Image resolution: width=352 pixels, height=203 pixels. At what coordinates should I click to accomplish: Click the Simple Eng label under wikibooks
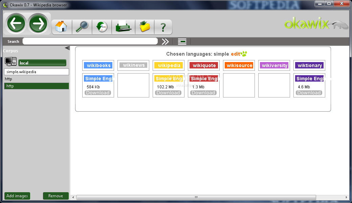point(98,79)
